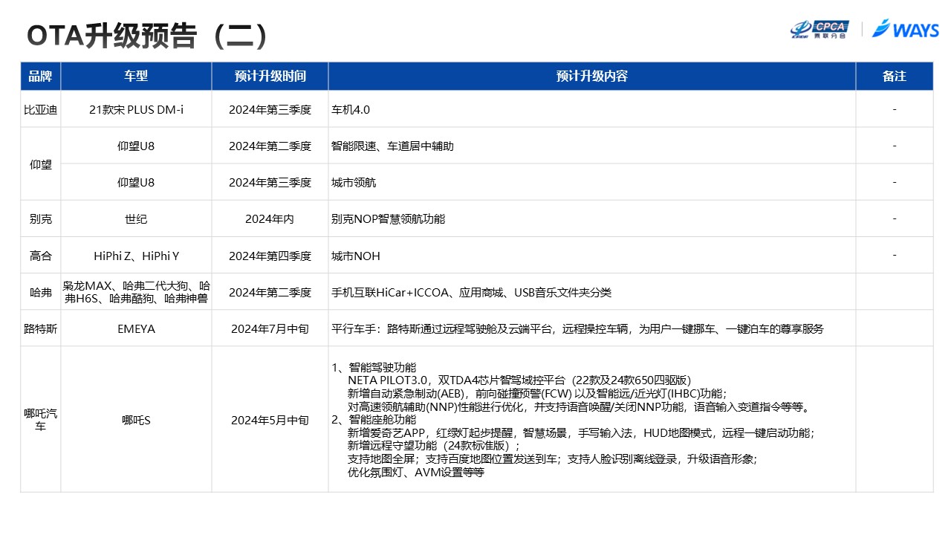Select the slide title OTA升级预告（二）

point(147,35)
